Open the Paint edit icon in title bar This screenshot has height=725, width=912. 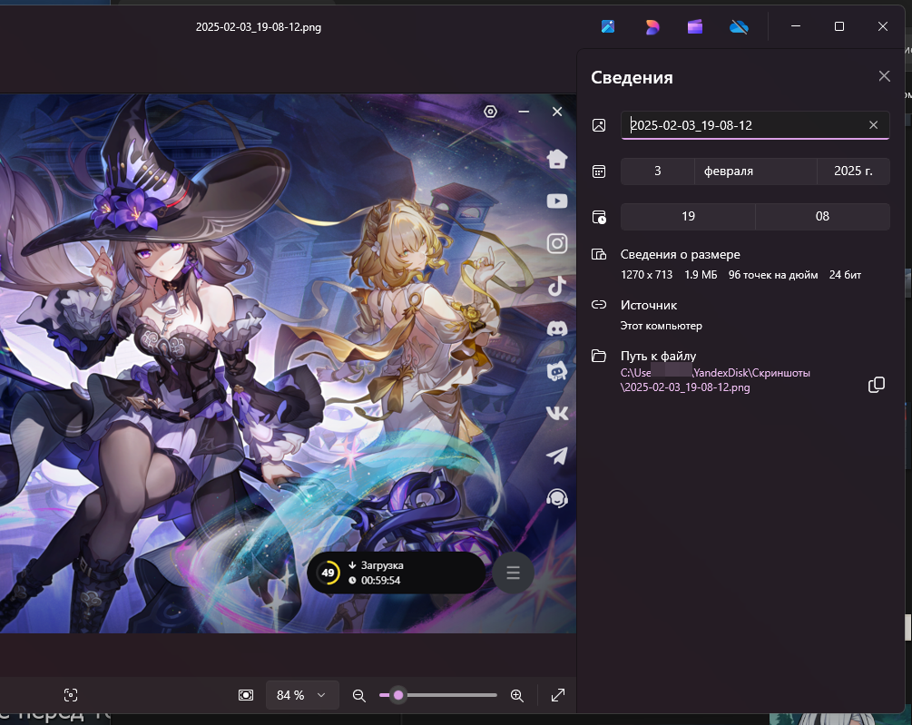(608, 26)
